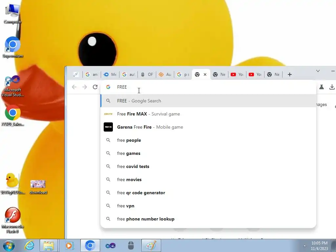336x252 pixels.
Task: Open the downloads icon in browser toolbar
Action: (332, 87)
